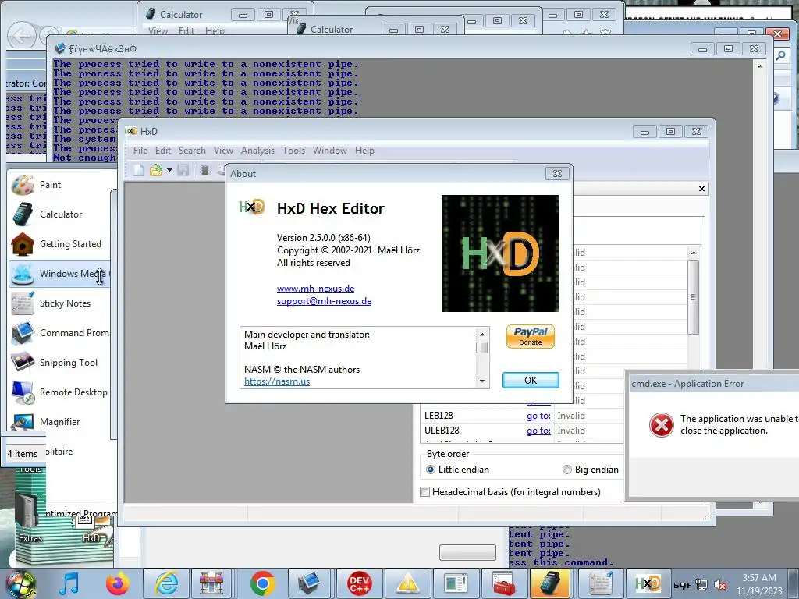
Task: Close the Data inspector panel with X
Action: pos(701,189)
